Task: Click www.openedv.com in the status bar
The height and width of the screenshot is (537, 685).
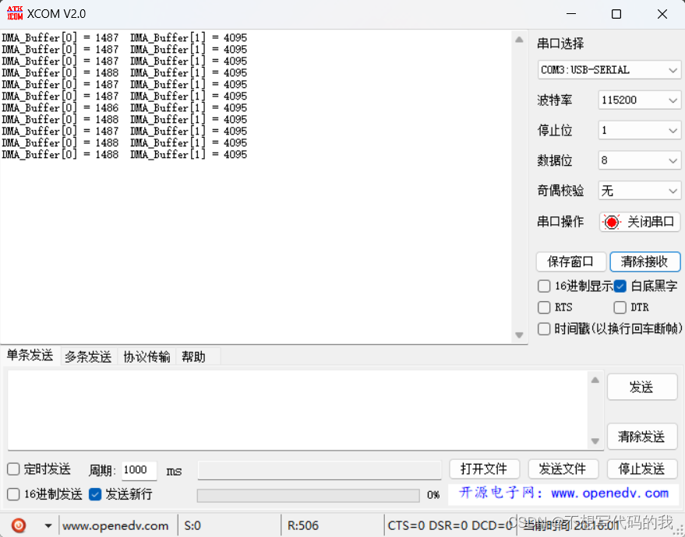Action: pyautogui.click(x=115, y=525)
